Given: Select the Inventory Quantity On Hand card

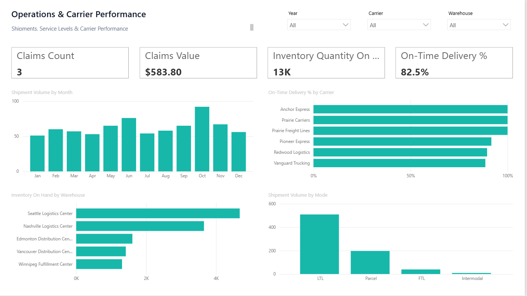Looking at the screenshot, I should point(326,63).
